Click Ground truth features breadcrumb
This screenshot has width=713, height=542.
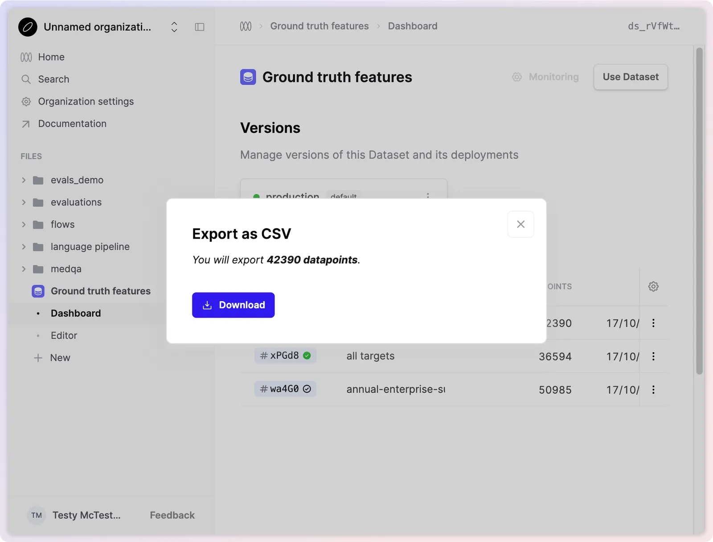pyautogui.click(x=320, y=26)
